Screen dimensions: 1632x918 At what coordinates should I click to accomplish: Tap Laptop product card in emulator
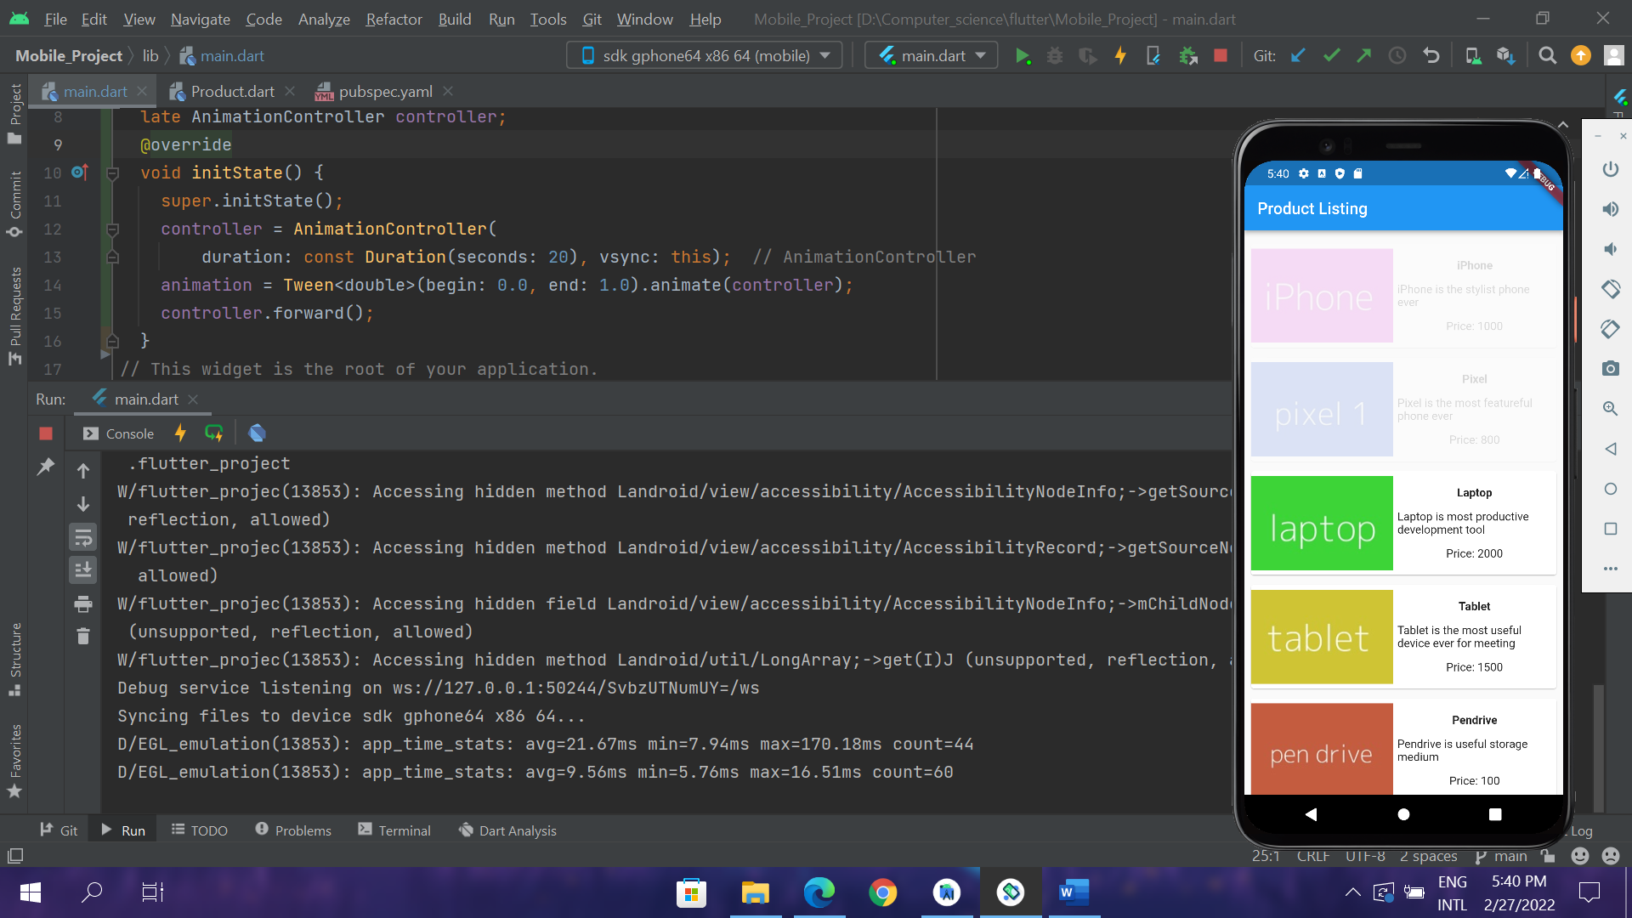1403,523
